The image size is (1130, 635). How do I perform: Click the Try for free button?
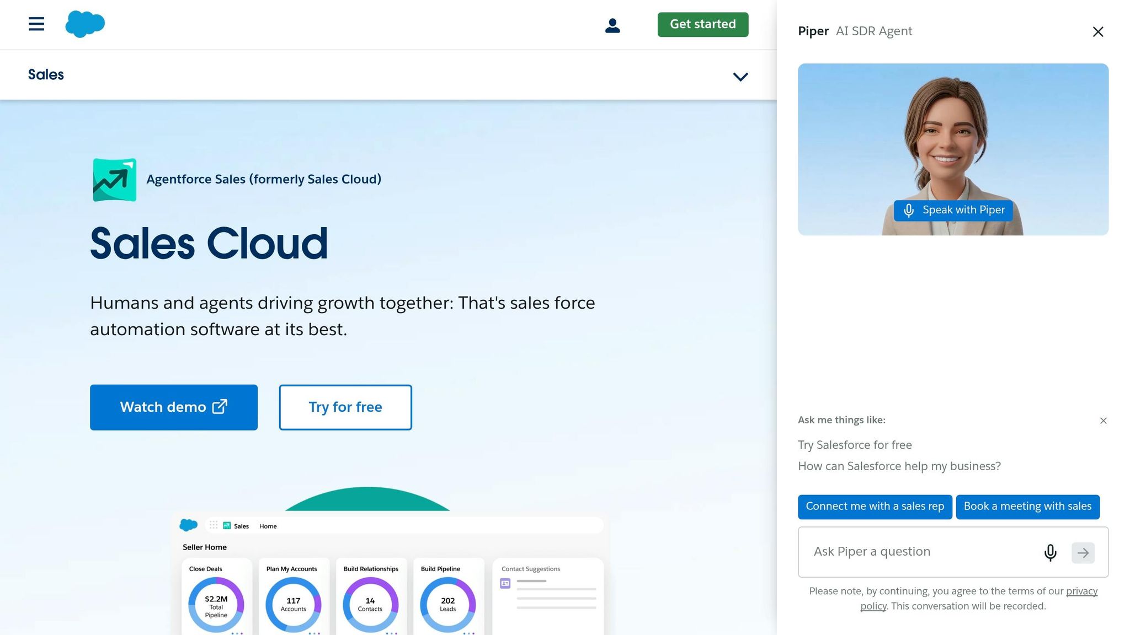[345, 407]
